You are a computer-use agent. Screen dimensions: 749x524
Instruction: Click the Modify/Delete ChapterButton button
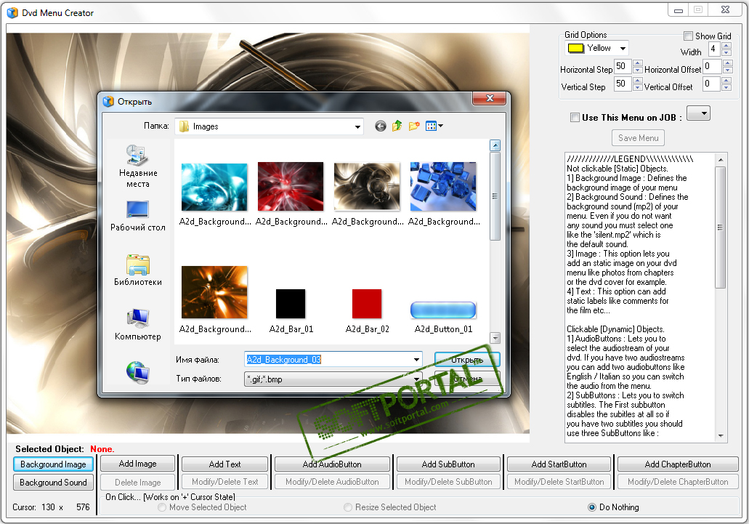(x=678, y=482)
